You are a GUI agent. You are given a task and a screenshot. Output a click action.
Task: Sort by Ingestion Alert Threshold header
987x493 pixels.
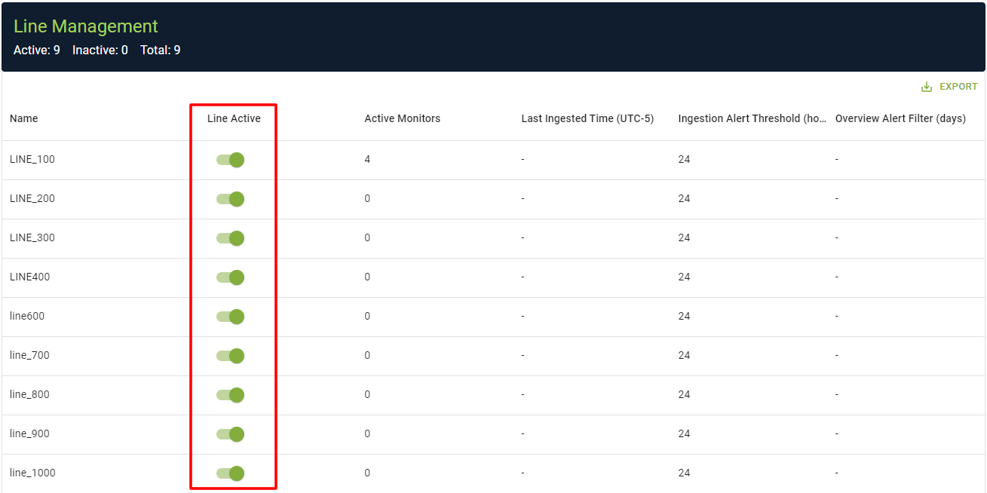(x=752, y=118)
